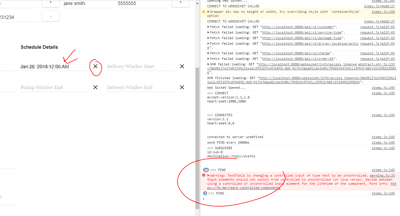The image size is (400, 216).
Task: Expand the TextField controlled input warning
Action: pyautogui.click(x=208, y=175)
